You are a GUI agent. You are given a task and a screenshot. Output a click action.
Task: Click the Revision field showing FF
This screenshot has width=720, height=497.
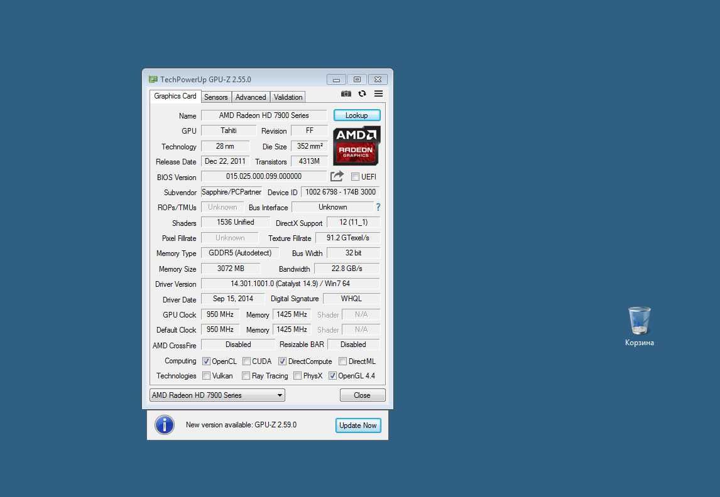(x=310, y=131)
